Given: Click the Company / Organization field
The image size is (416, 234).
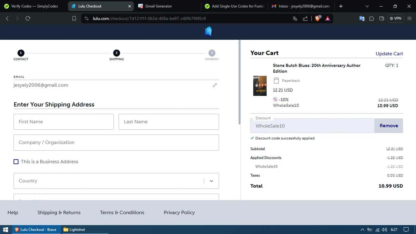Looking at the screenshot, I should pyautogui.click(x=116, y=142).
